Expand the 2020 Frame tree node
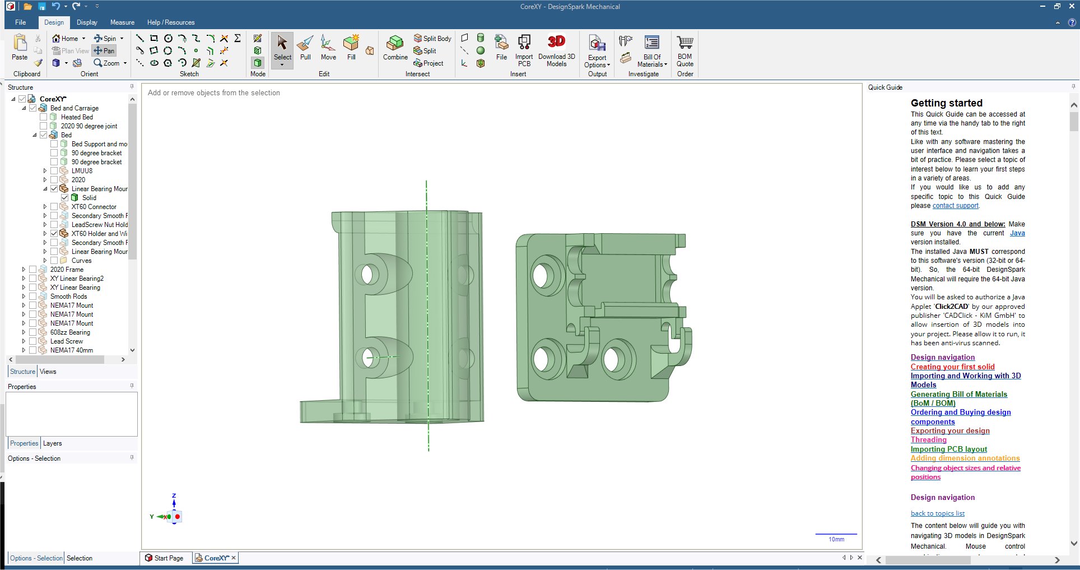Viewport: 1080px width, 570px height. [24, 270]
